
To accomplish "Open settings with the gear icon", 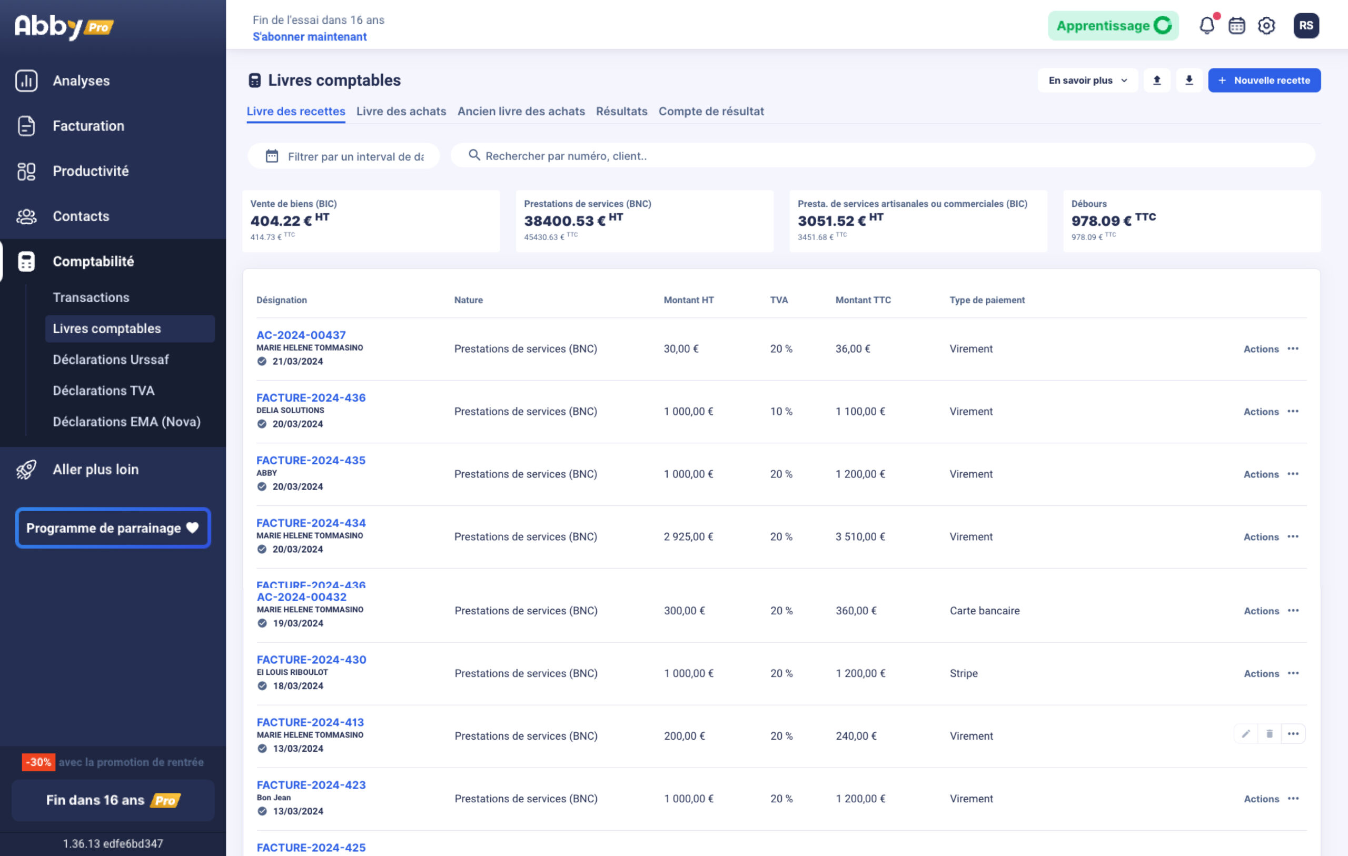I will pos(1266,25).
